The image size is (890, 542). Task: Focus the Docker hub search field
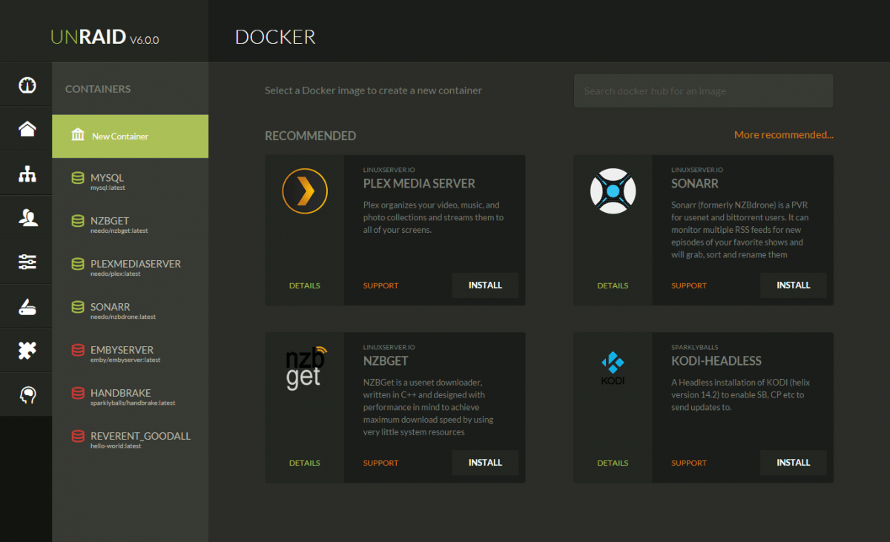pyautogui.click(x=703, y=91)
